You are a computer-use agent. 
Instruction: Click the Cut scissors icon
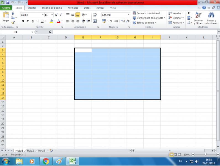[13, 13]
